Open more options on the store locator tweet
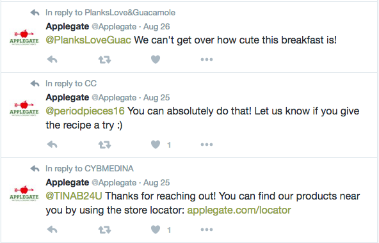379x243 pixels. point(207,230)
